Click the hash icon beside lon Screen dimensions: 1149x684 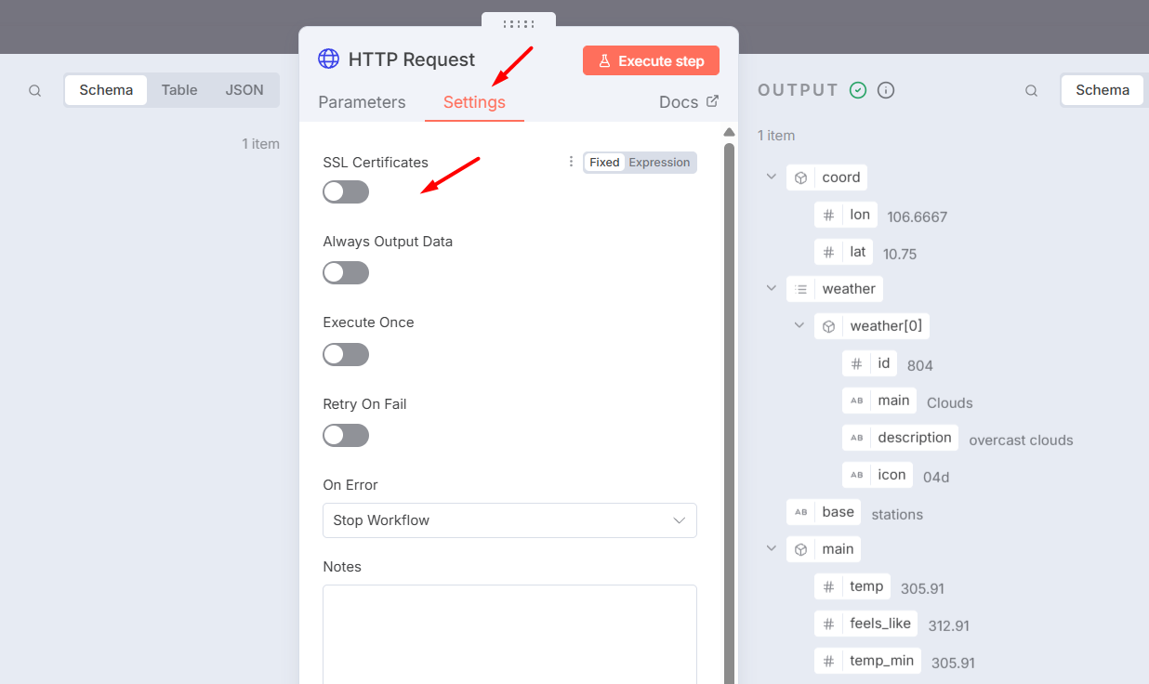click(828, 215)
